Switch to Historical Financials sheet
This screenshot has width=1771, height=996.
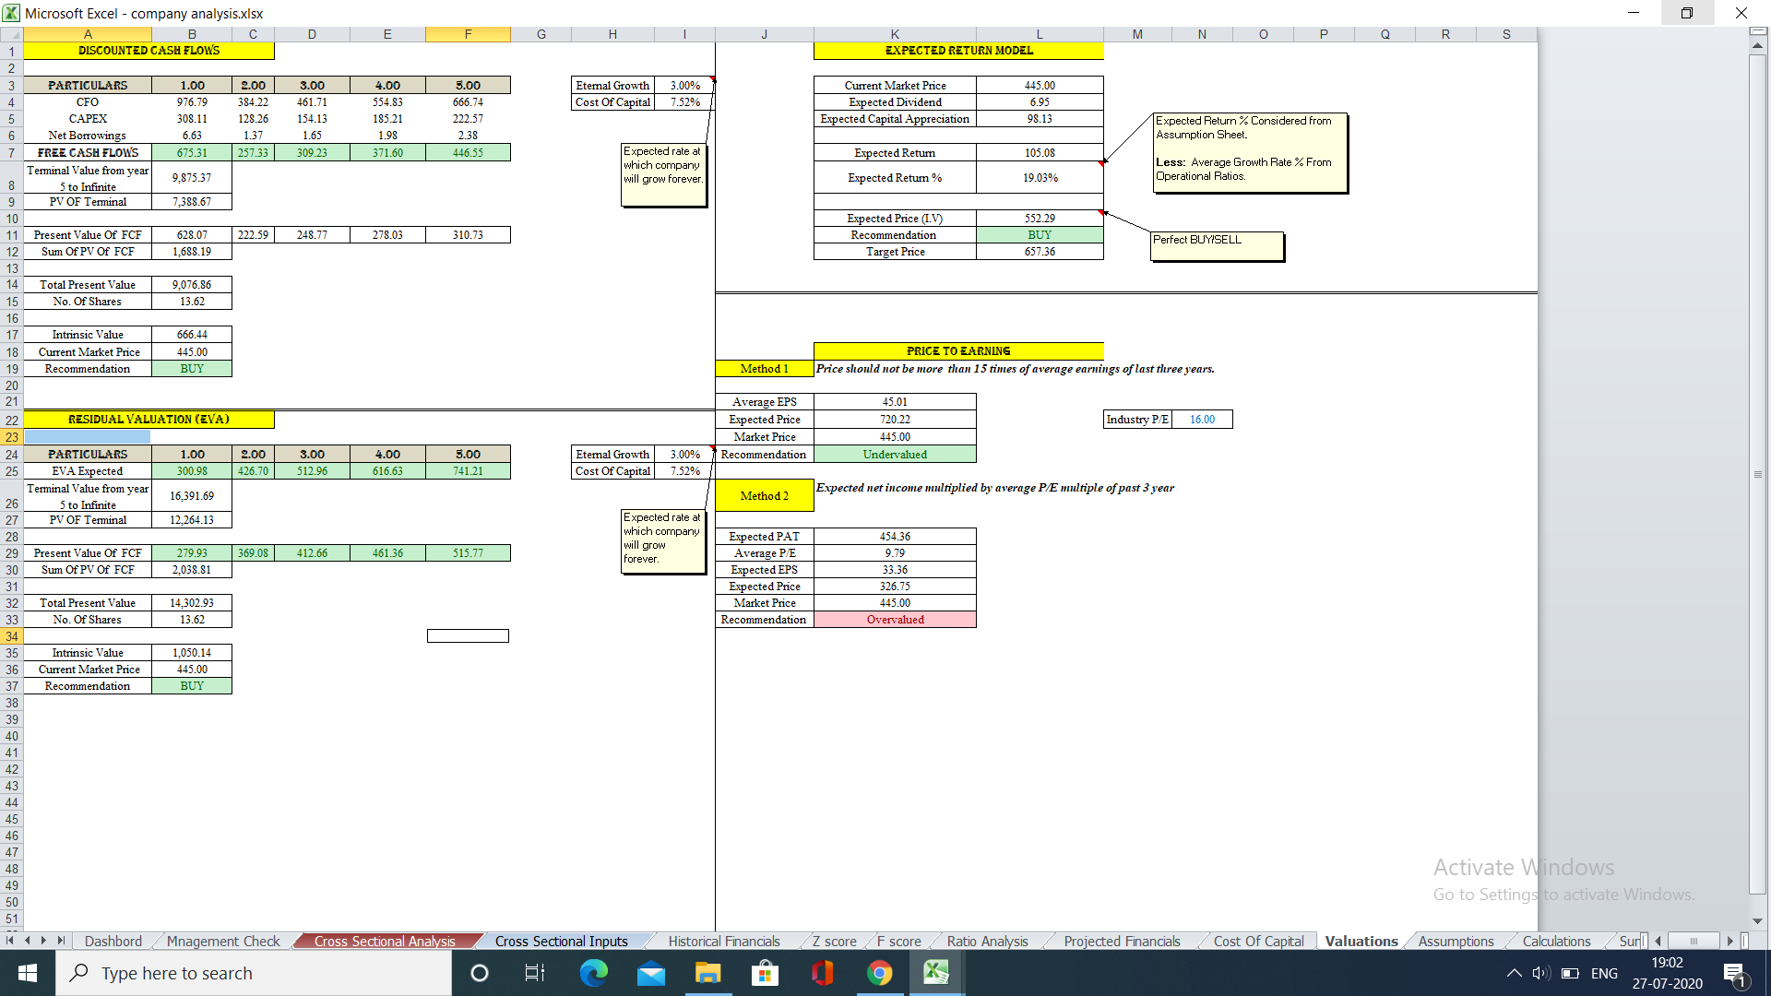(x=724, y=941)
